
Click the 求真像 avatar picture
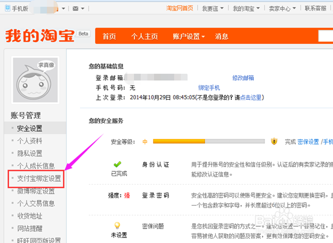35,80
